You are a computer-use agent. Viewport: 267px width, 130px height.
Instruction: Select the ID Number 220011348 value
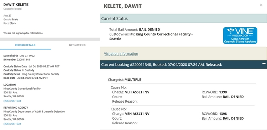pyautogui.click(x=23, y=60)
